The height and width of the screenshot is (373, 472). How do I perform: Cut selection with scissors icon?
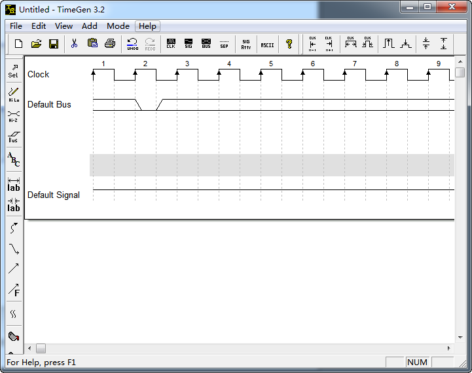click(x=74, y=44)
